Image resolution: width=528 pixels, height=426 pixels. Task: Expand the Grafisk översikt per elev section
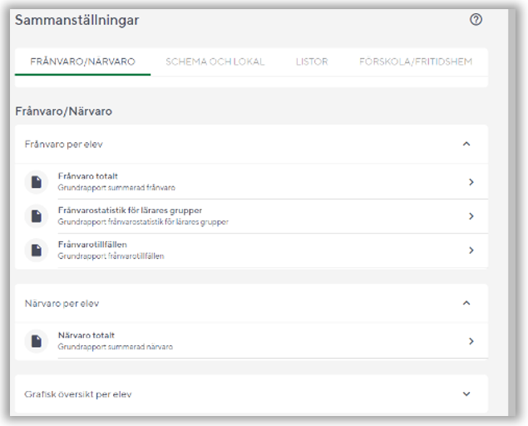coord(466,394)
